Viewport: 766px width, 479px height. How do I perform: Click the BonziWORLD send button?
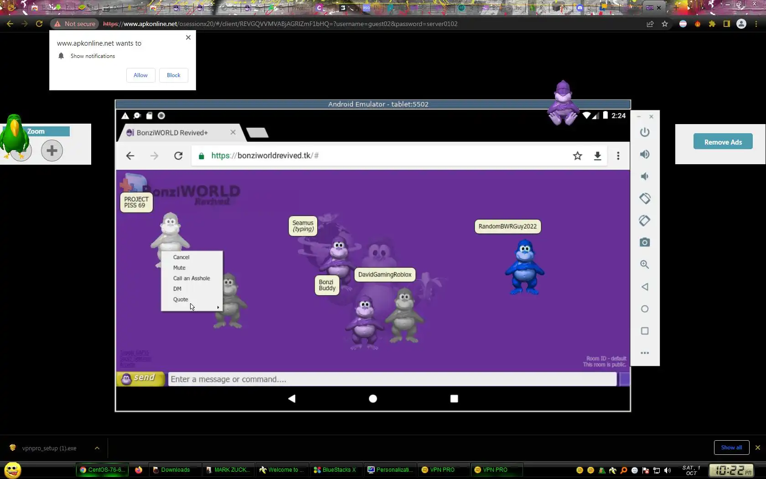pyautogui.click(x=140, y=379)
